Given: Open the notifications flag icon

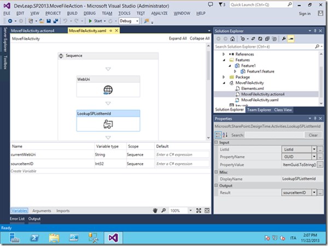Looking at the screenshot, I should coord(220,4).
